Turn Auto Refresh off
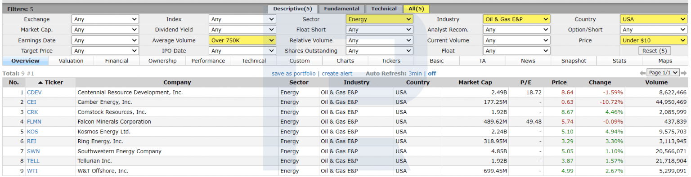 point(432,73)
